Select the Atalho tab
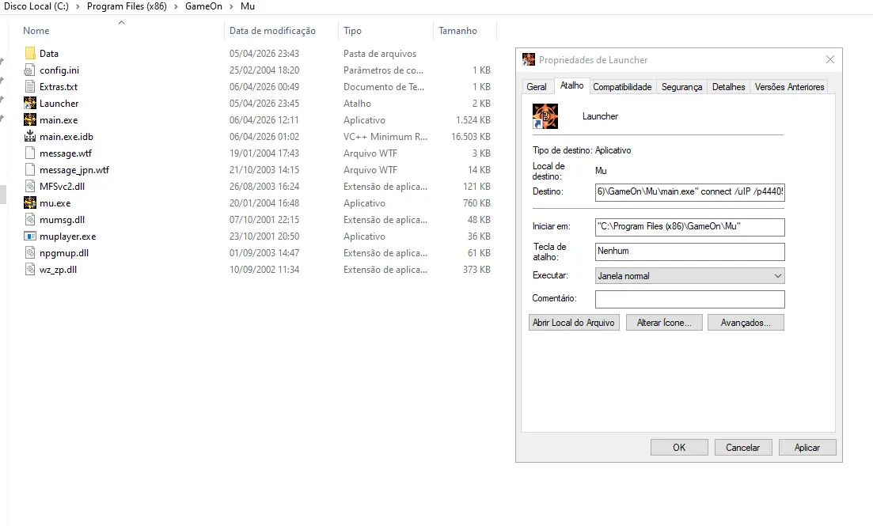 coord(571,85)
